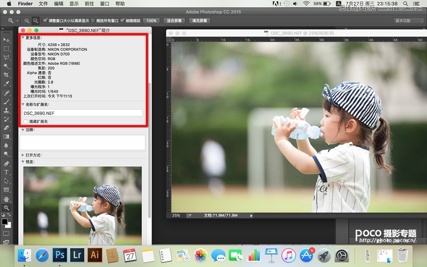Click 25% zoom level field in document window
Viewport: 427px width, 267px height.
[x=176, y=216]
